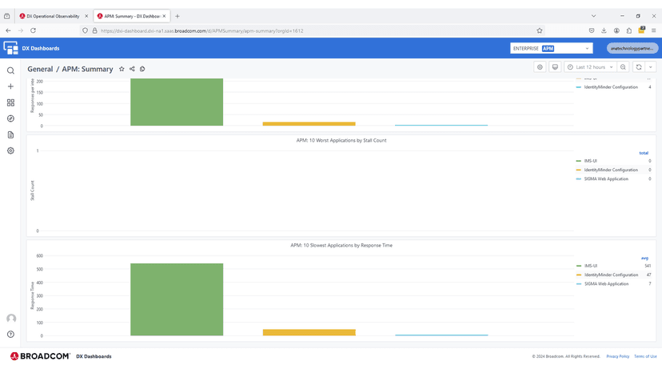
Task: Open the Explore compass icon
Action: coord(10,118)
